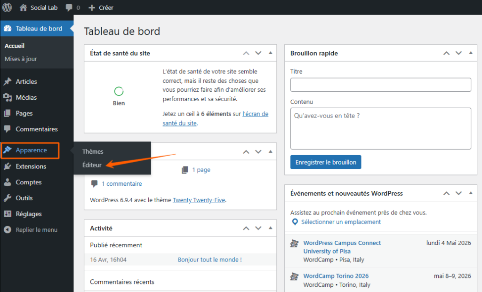Select Thèmes in the Apparence submenu
Viewport: 482px width, 292px height.
click(93, 151)
